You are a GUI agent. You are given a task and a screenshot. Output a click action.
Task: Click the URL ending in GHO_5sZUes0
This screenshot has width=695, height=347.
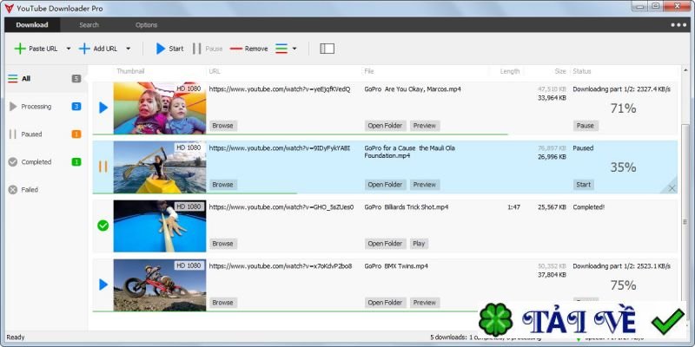(x=281, y=207)
